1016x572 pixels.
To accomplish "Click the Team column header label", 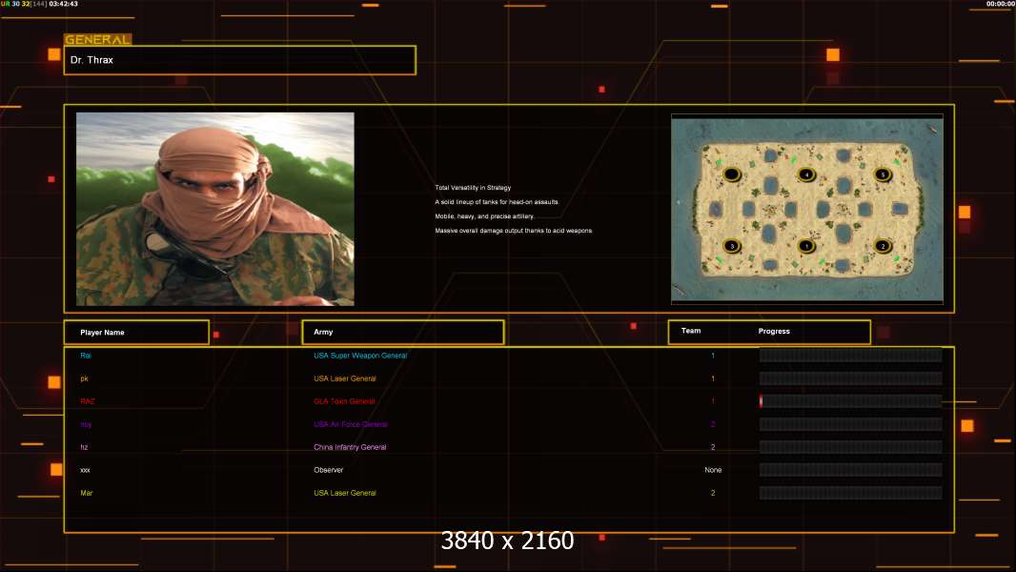I will 691,332.
